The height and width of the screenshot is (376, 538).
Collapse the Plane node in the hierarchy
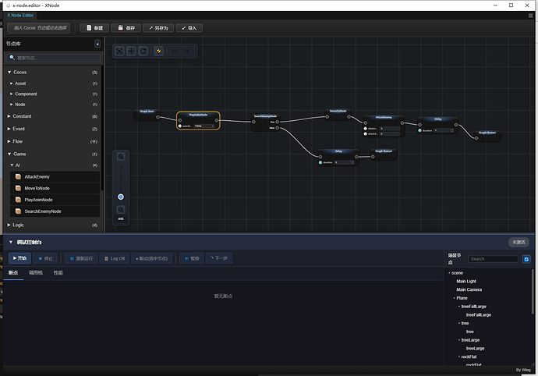(x=454, y=298)
